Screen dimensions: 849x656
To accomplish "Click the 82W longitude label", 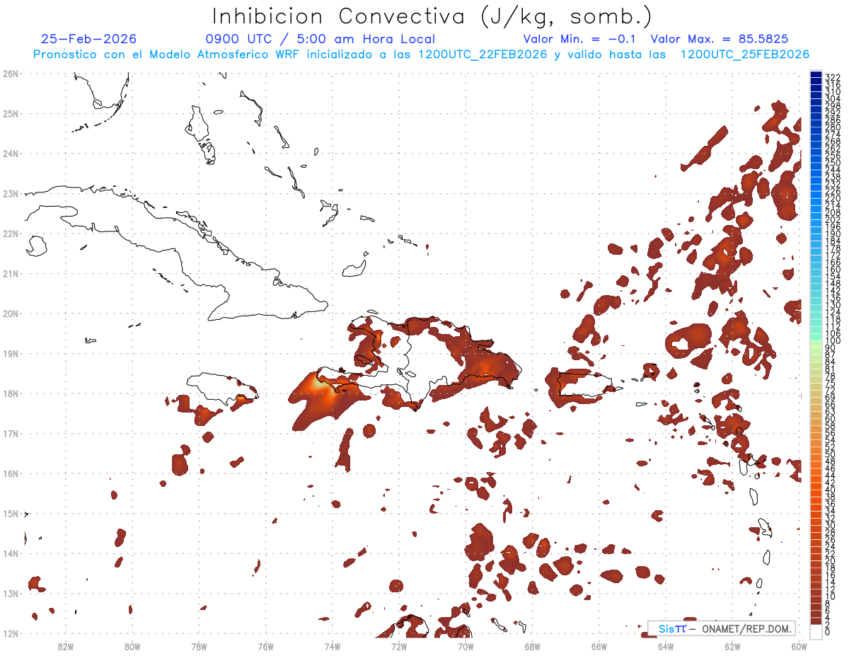I will click(65, 645).
